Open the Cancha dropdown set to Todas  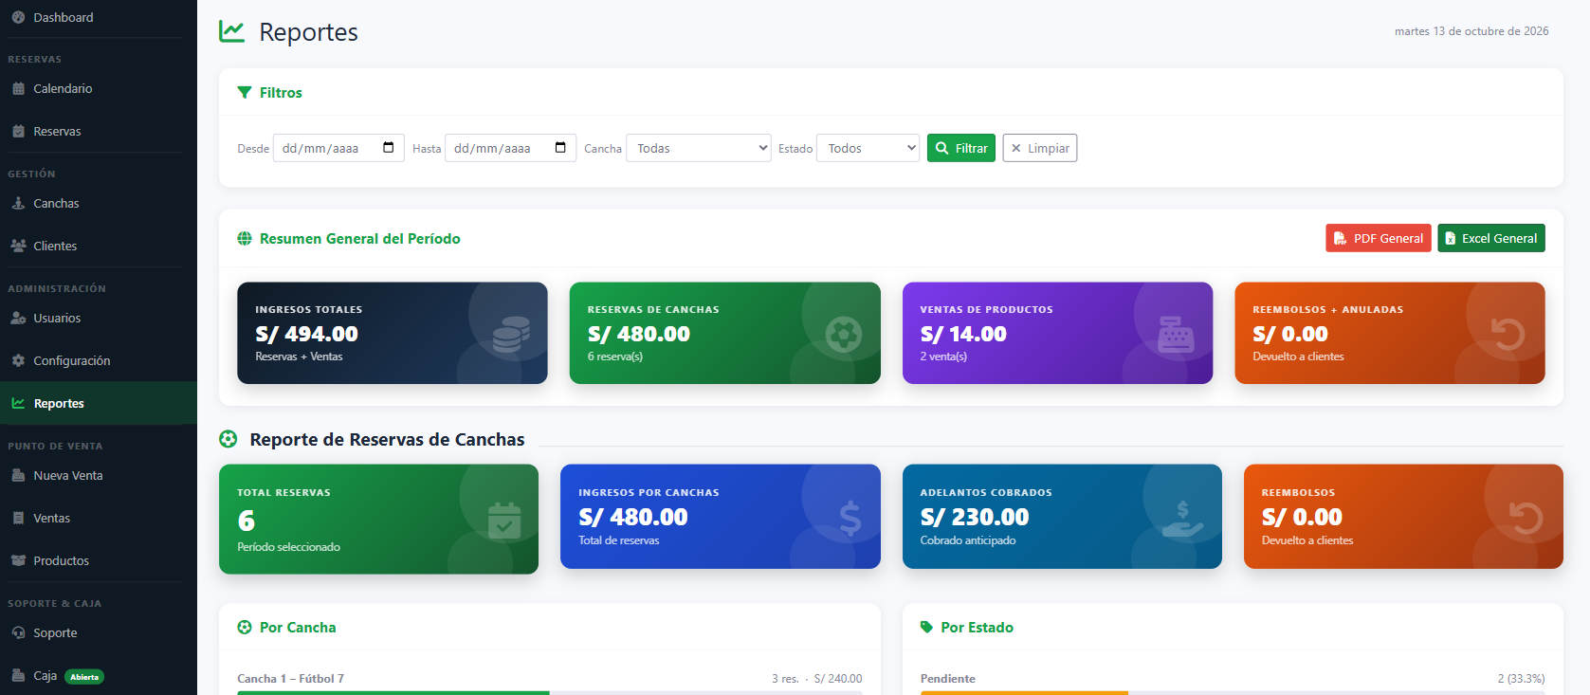coord(699,148)
